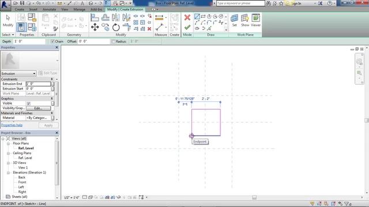Collapse the 3D Views tree node
The image size is (369, 207).
(8, 163)
